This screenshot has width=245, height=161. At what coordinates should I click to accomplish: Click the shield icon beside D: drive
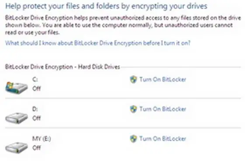134,109
